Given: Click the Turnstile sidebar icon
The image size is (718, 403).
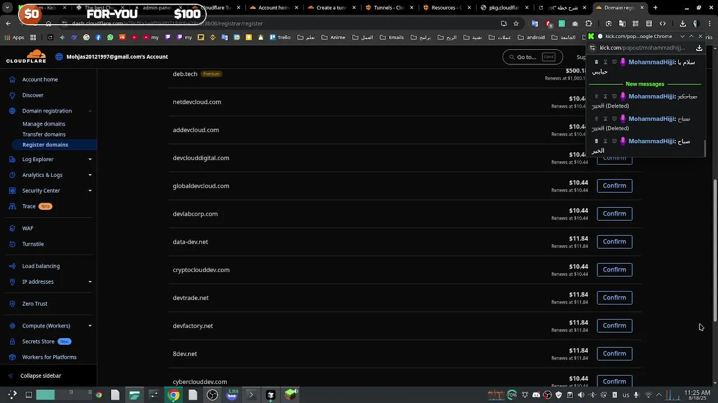Looking at the screenshot, I should [12, 244].
